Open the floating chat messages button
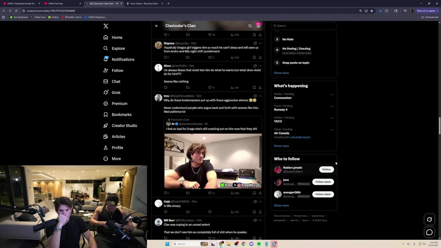The height and width of the screenshot is (248, 441). [x=429, y=232]
